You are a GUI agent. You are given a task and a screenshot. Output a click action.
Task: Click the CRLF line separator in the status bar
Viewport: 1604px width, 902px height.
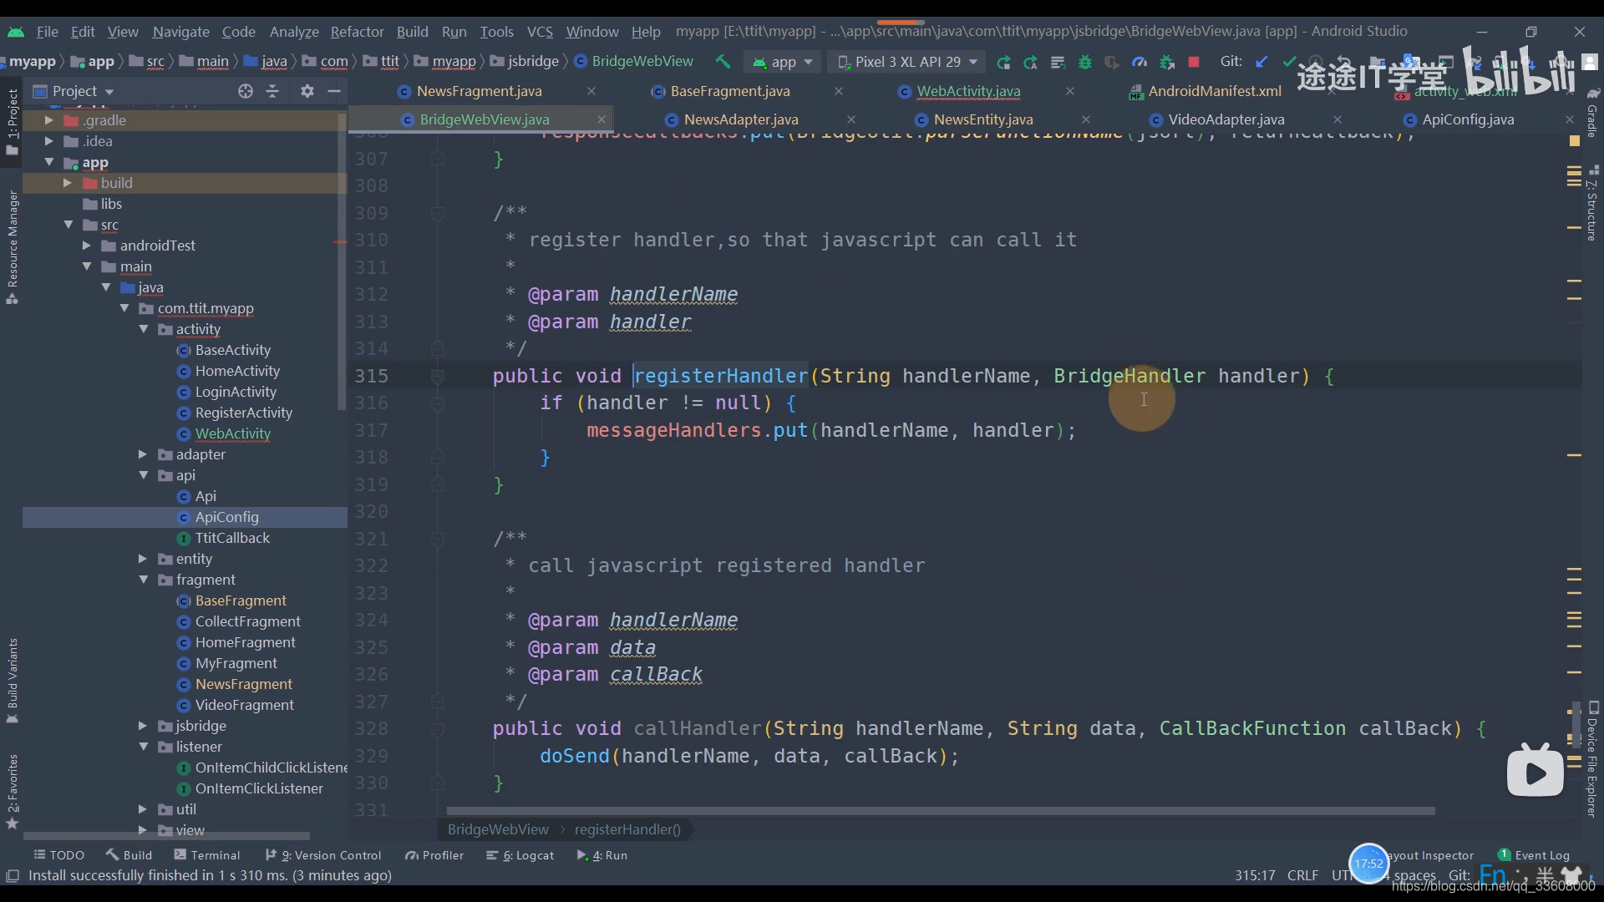[x=1302, y=875]
